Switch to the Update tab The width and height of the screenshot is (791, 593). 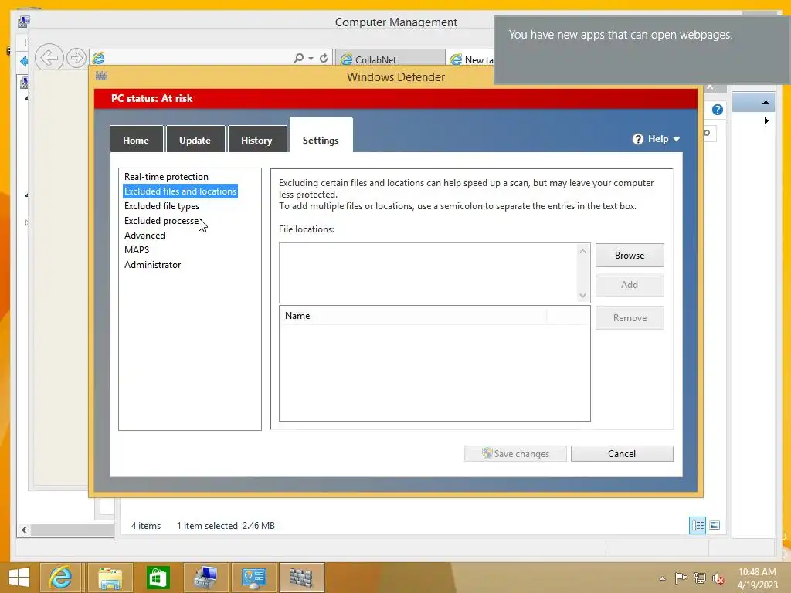(195, 140)
